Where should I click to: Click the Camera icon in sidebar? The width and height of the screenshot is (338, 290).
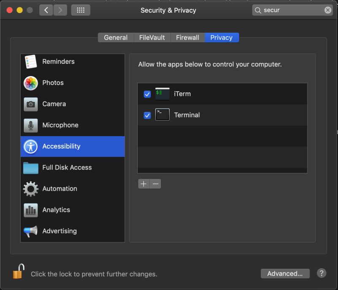click(30, 104)
